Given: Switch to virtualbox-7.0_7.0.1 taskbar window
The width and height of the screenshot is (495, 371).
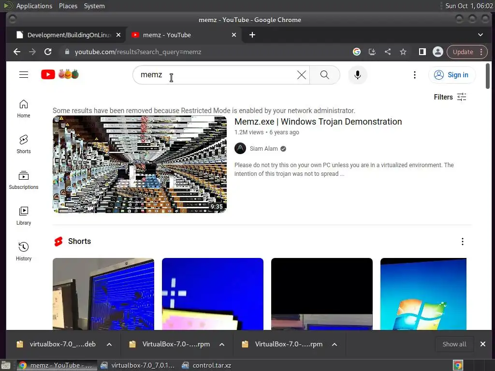Looking at the screenshot, I should coord(138,365).
